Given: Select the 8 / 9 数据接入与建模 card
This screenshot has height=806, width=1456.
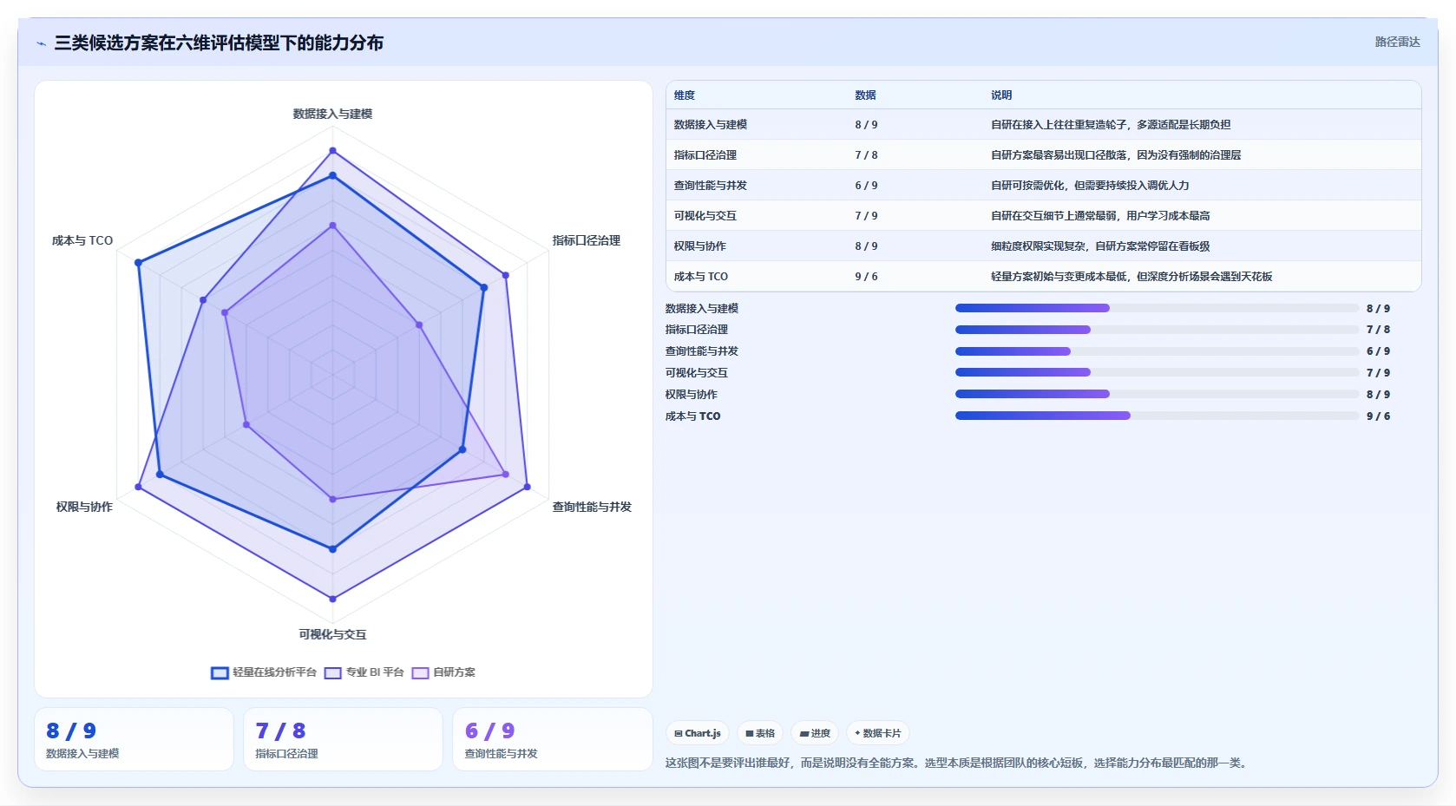Looking at the screenshot, I should click(x=134, y=739).
